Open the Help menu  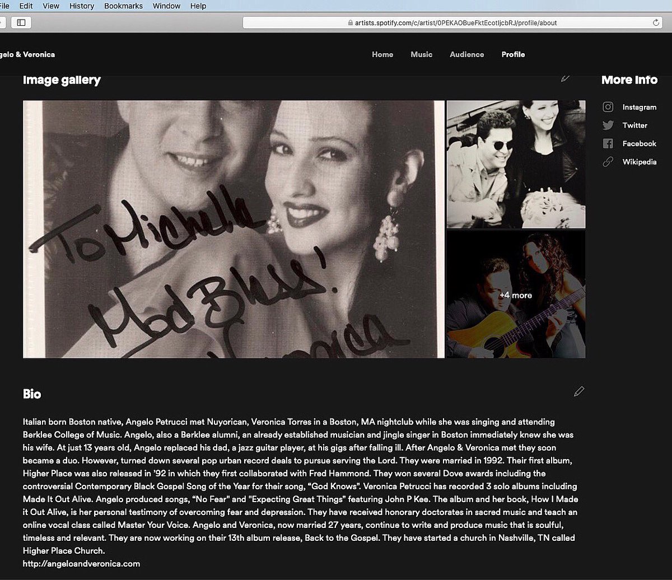[x=198, y=6]
